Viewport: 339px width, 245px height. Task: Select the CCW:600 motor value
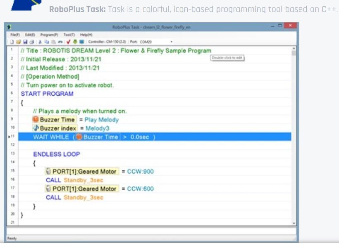pyautogui.click(x=140, y=189)
